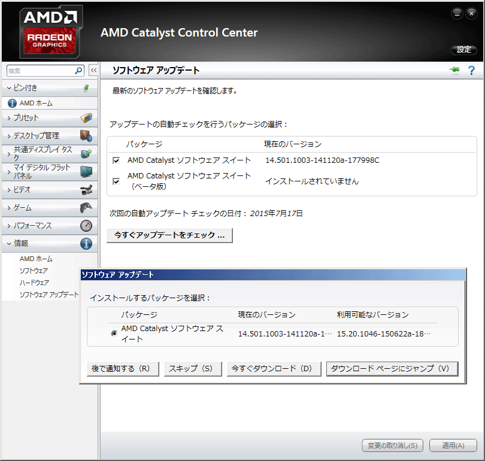Click the プリセット preset icon

point(86,118)
